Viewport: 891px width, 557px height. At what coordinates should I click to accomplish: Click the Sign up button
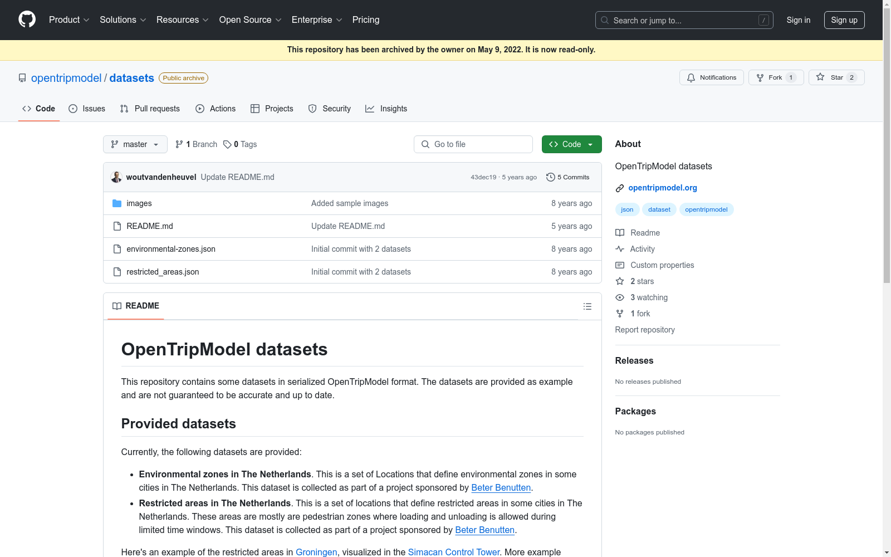(x=844, y=20)
